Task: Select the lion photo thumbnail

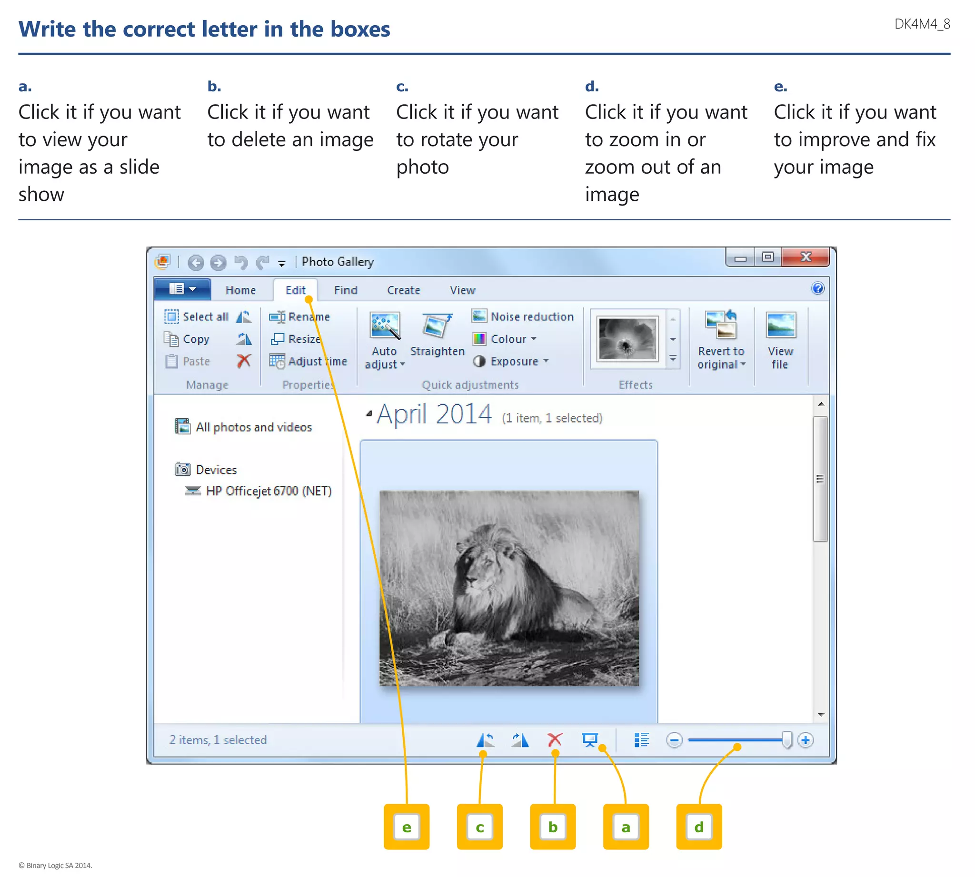Action: [x=509, y=588]
